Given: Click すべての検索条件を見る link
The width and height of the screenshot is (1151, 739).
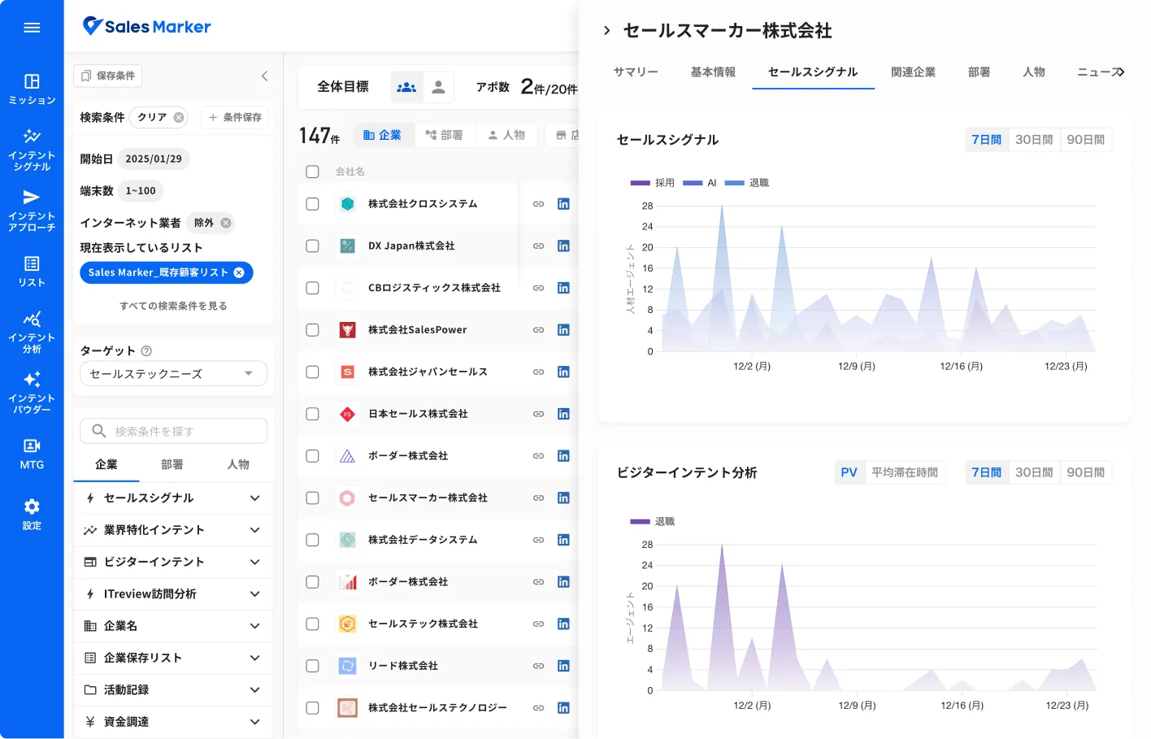Looking at the screenshot, I should (x=173, y=306).
